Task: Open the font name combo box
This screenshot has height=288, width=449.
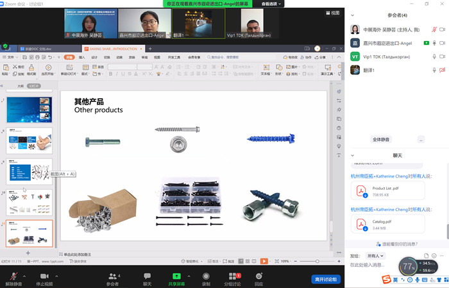Action: pos(122,67)
